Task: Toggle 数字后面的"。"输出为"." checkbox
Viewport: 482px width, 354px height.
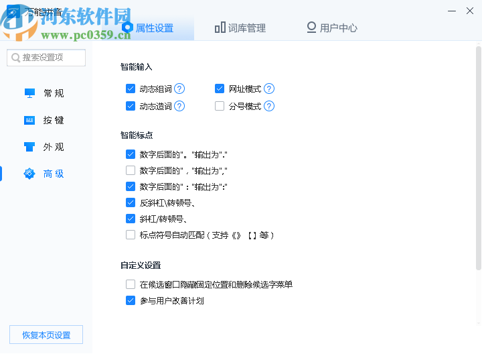Action: pos(131,154)
